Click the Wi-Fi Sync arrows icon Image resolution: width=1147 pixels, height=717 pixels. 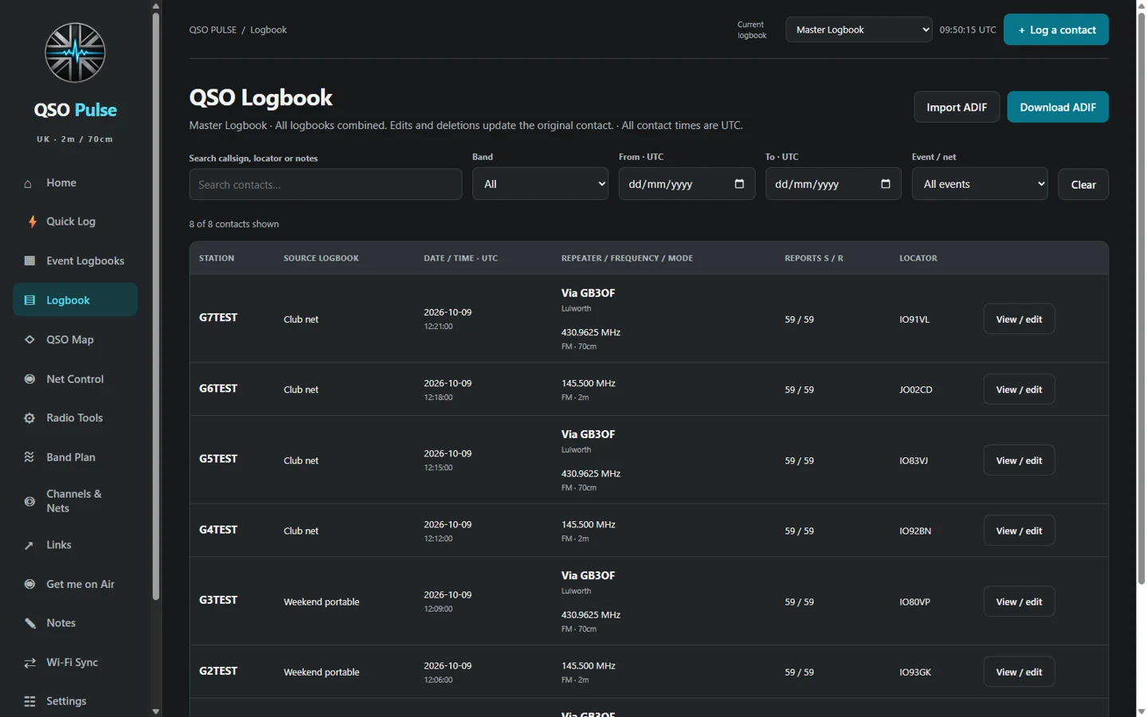pos(29,663)
